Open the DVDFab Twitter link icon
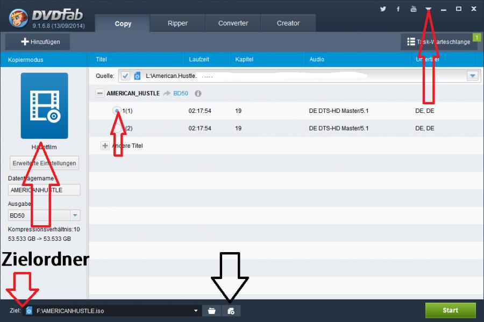 click(x=383, y=9)
